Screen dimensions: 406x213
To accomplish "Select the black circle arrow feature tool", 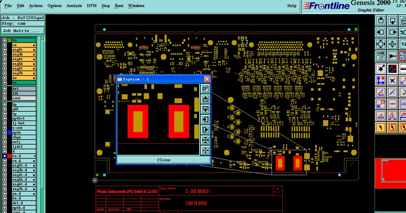I will [381, 69].
